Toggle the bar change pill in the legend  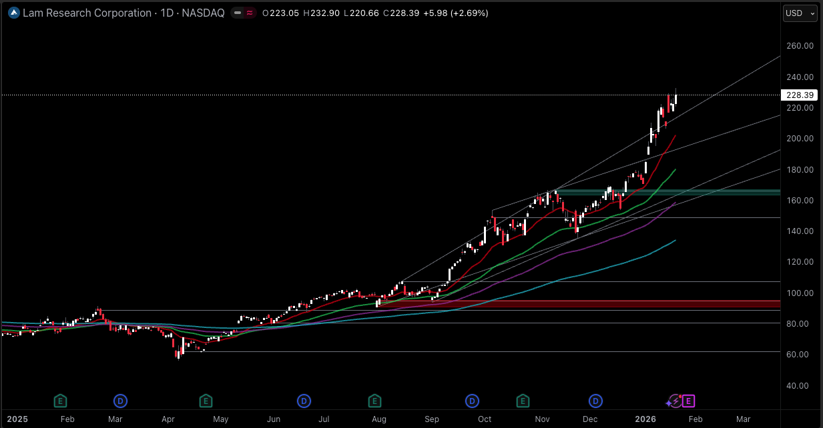[x=237, y=12]
